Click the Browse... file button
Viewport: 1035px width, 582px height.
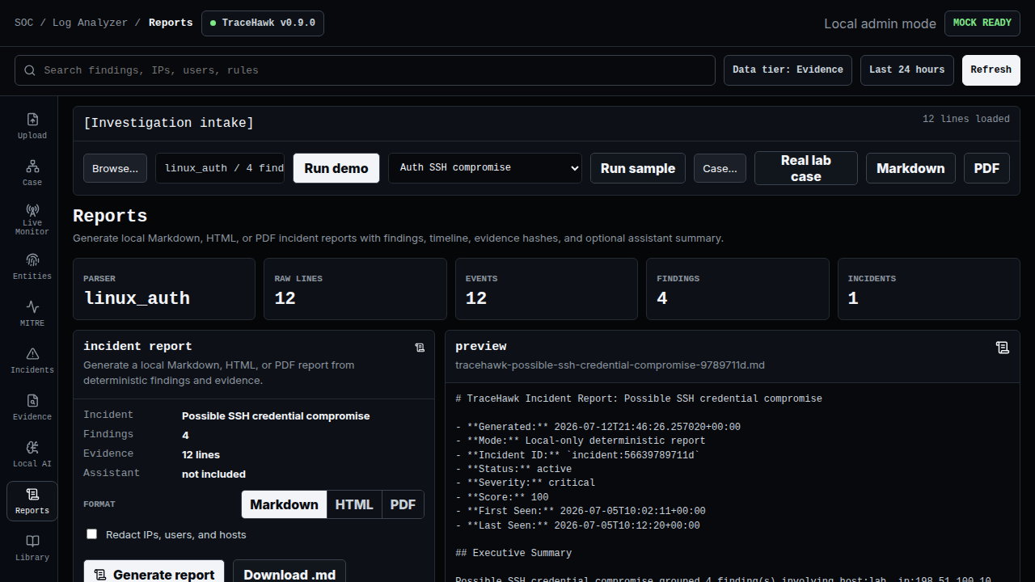tap(115, 168)
